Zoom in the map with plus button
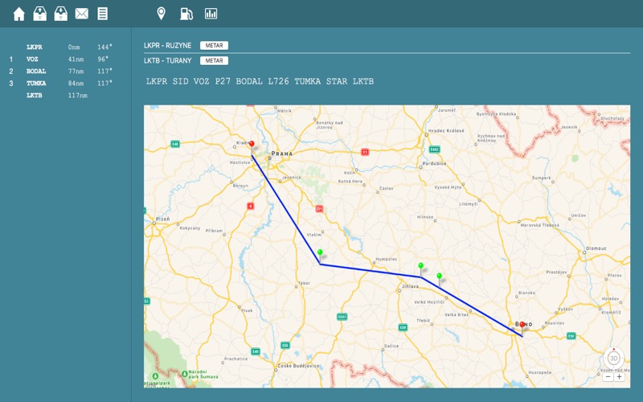 click(619, 376)
